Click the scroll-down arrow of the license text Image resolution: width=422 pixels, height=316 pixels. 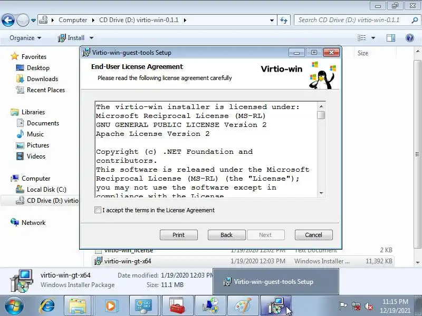click(x=321, y=193)
